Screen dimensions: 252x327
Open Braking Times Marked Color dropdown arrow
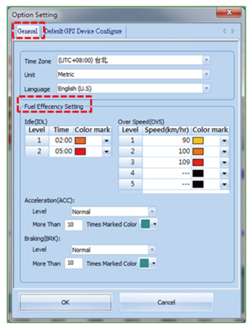click(x=154, y=263)
